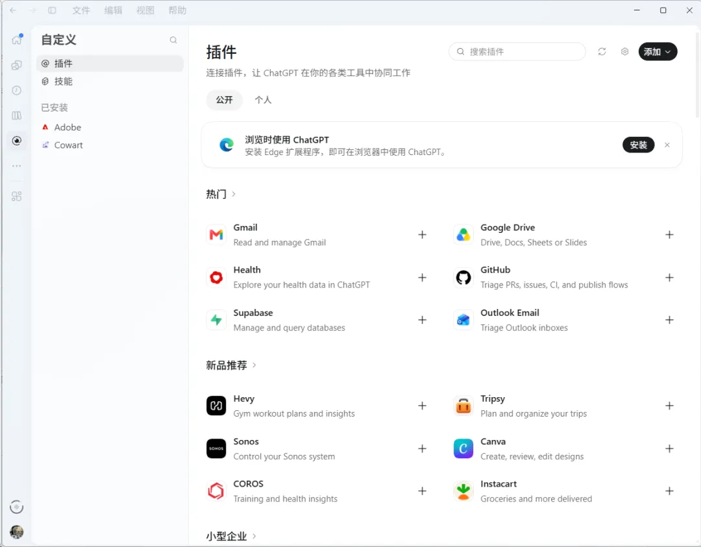Open the 帮助 menu

click(177, 10)
